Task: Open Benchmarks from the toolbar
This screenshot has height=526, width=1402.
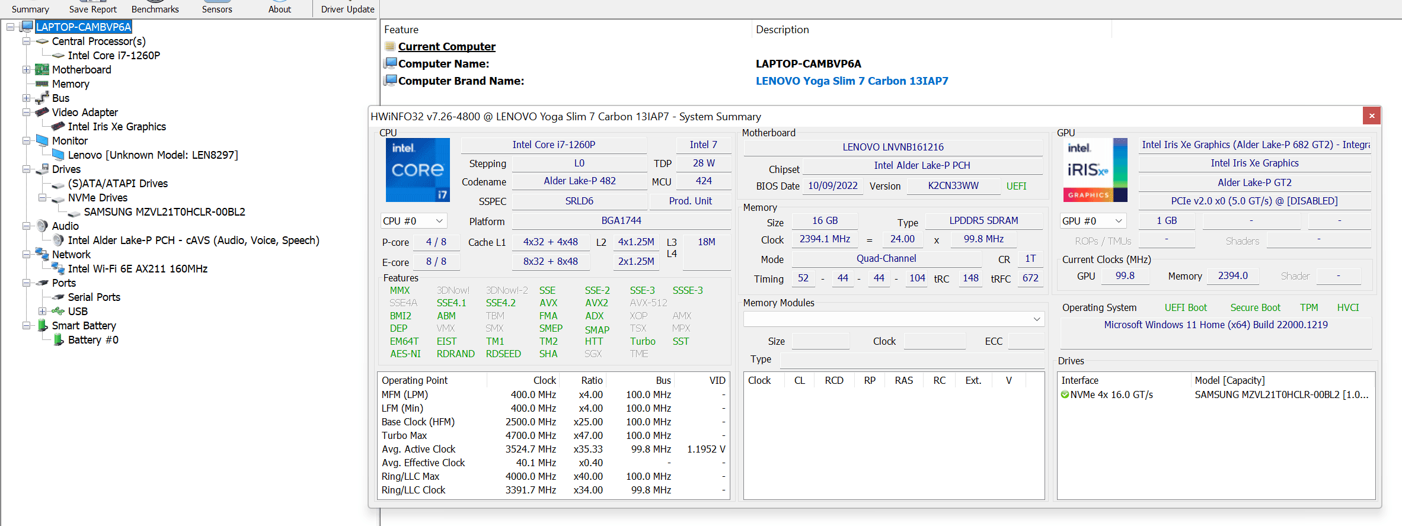Action: (155, 9)
